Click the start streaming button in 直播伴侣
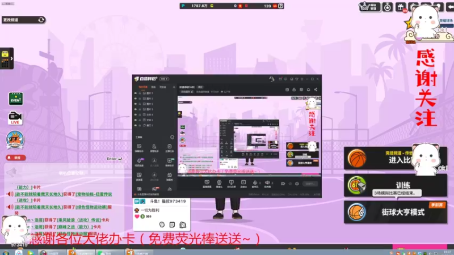454x255 pixels. [x=310, y=184]
